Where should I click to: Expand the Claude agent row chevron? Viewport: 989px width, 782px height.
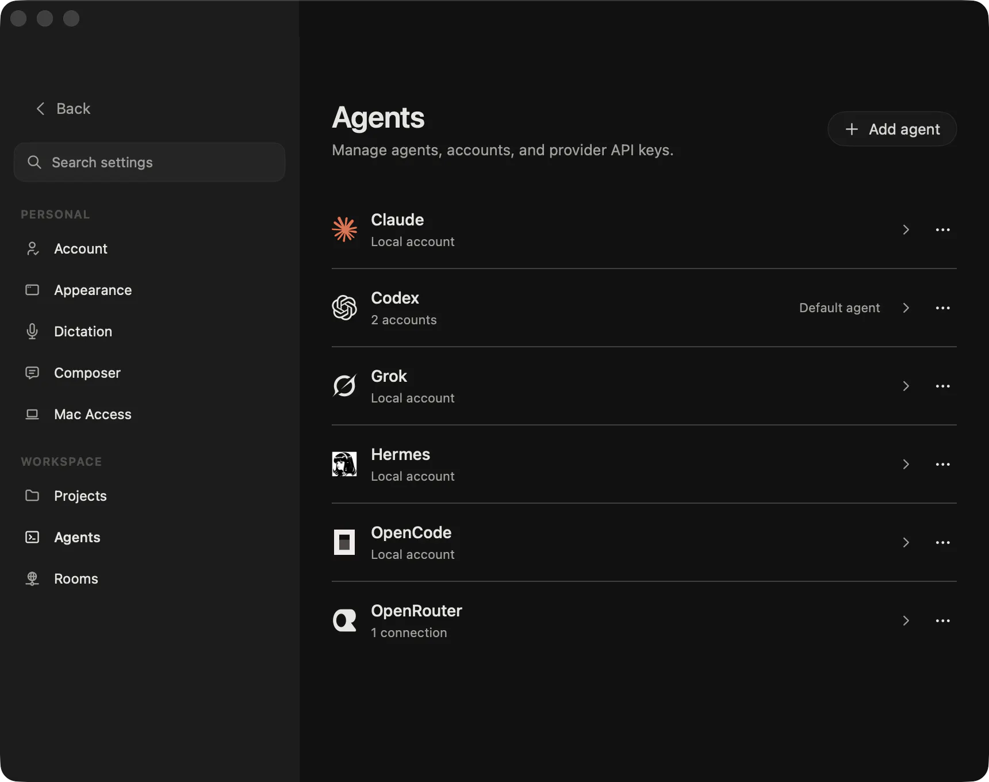pyautogui.click(x=906, y=230)
